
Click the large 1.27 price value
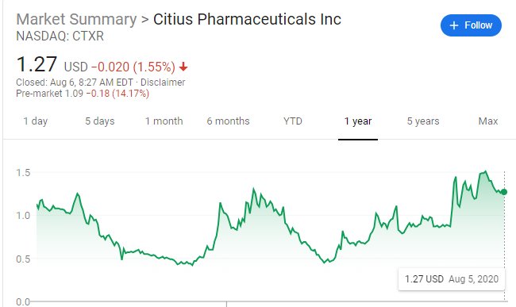[x=37, y=64]
